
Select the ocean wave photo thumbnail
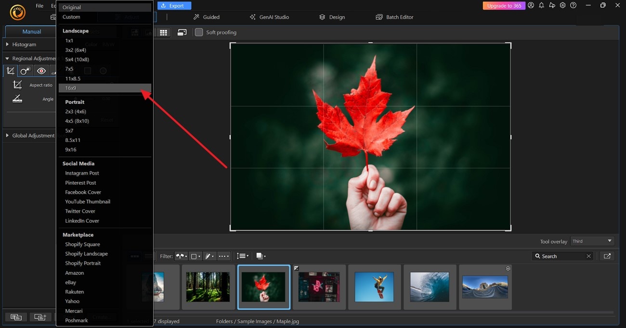click(430, 287)
